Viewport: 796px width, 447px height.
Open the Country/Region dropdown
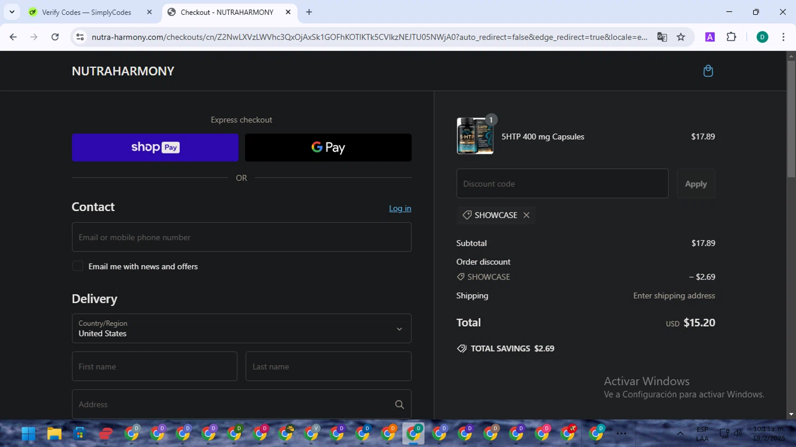pyautogui.click(x=241, y=328)
